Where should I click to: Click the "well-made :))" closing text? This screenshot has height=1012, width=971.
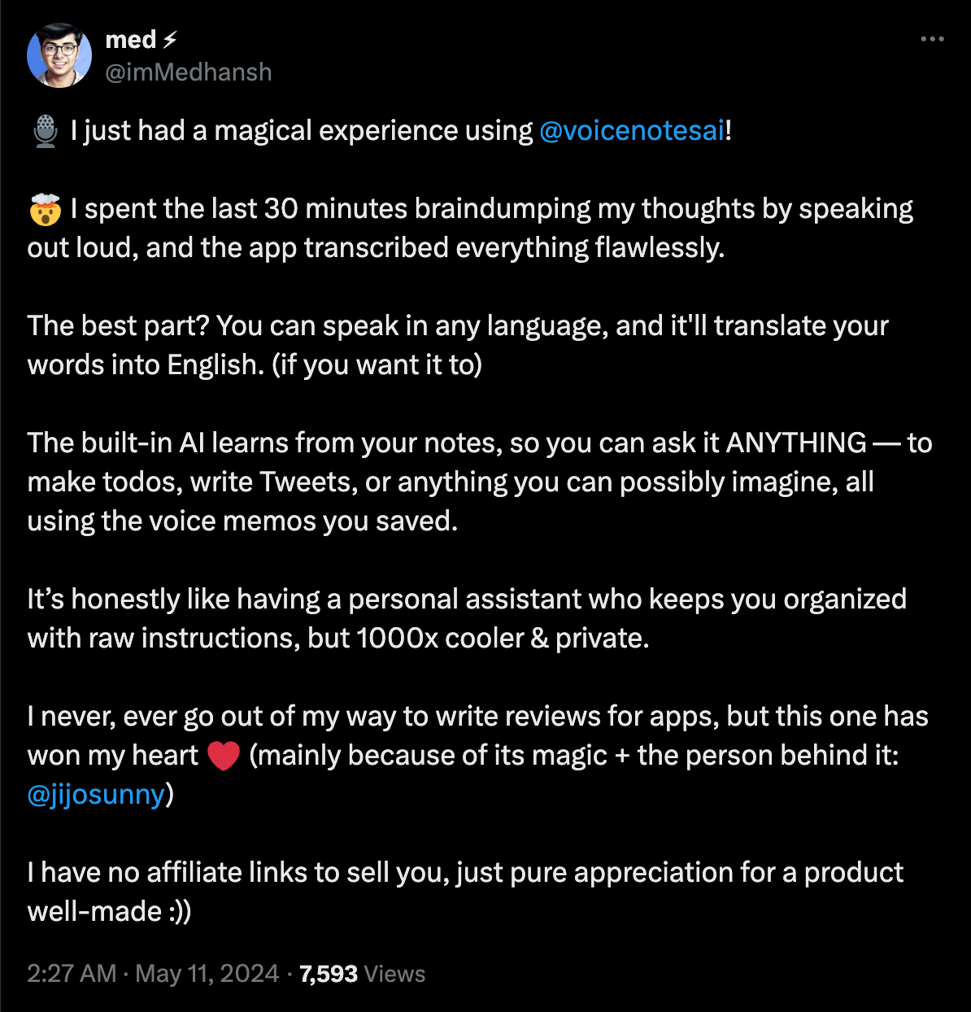coord(109,912)
